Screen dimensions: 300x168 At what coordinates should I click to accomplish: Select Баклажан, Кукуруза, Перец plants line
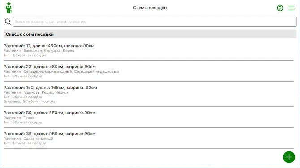coord(39,51)
